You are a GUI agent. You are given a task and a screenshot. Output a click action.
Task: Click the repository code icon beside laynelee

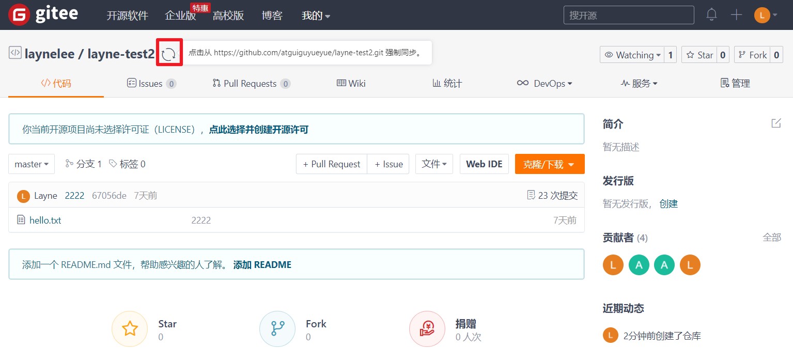pos(15,53)
